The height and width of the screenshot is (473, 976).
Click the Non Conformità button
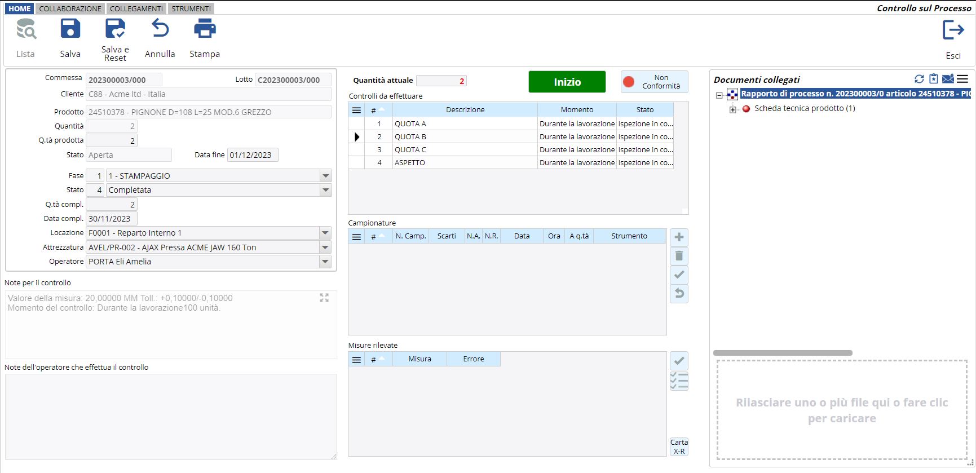pos(654,82)
